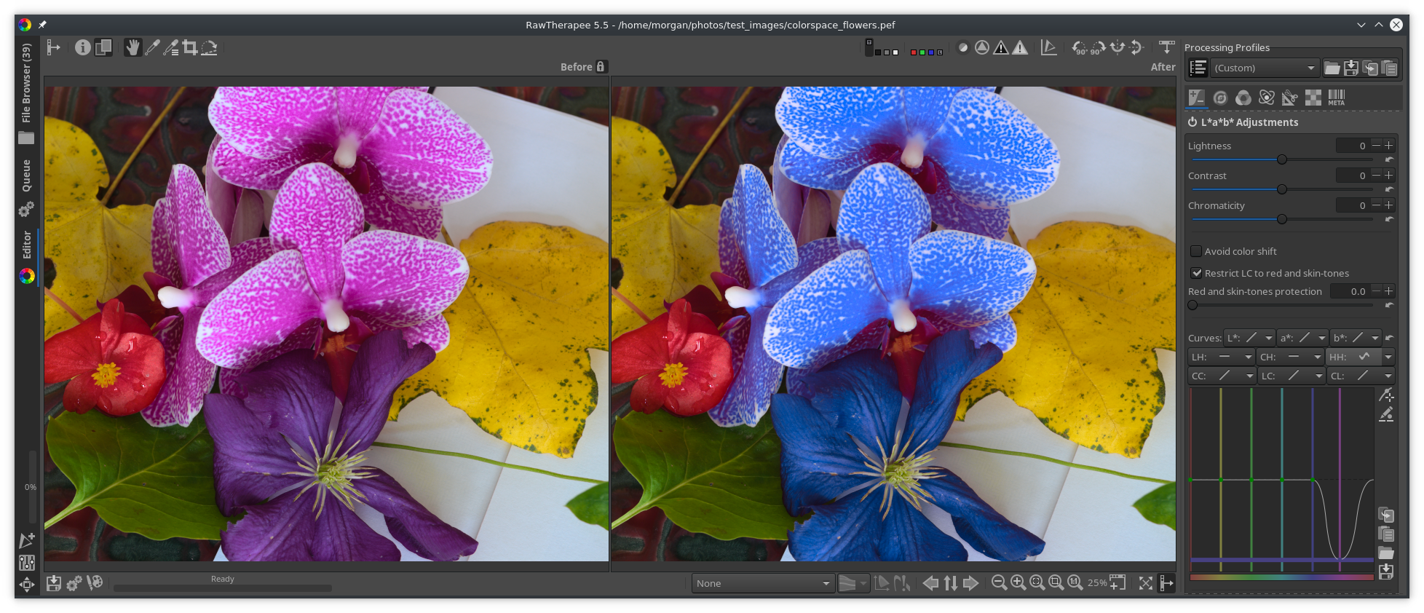The height and width of the screenshot is (613, 1424).
Task: Open the Queue tab in the sidebar
Action: point(26,175)
